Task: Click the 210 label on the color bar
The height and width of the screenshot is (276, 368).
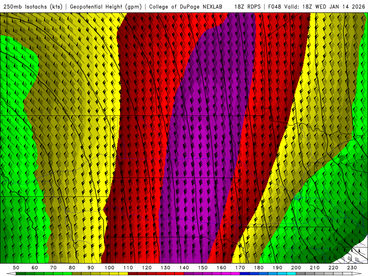Action: 315,268
